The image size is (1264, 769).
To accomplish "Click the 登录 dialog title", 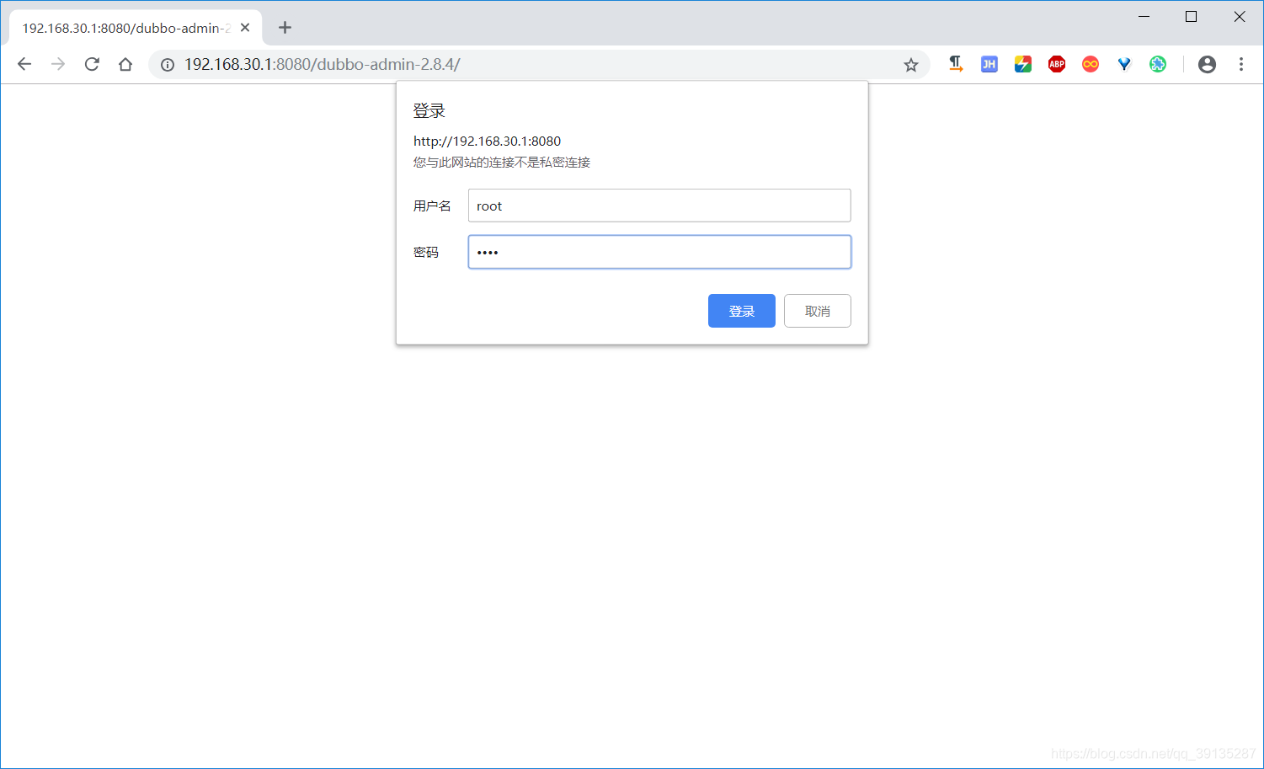I will (429, 110).
